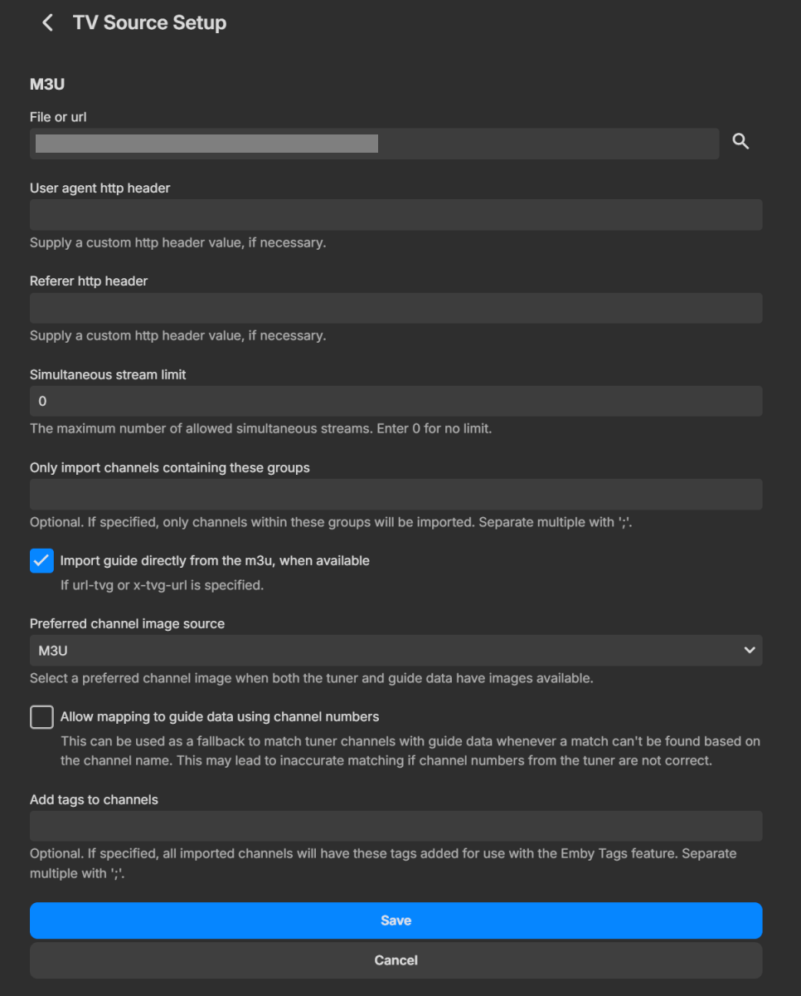
Task: Click the Add tags to channels label
Action: point(92,798)
